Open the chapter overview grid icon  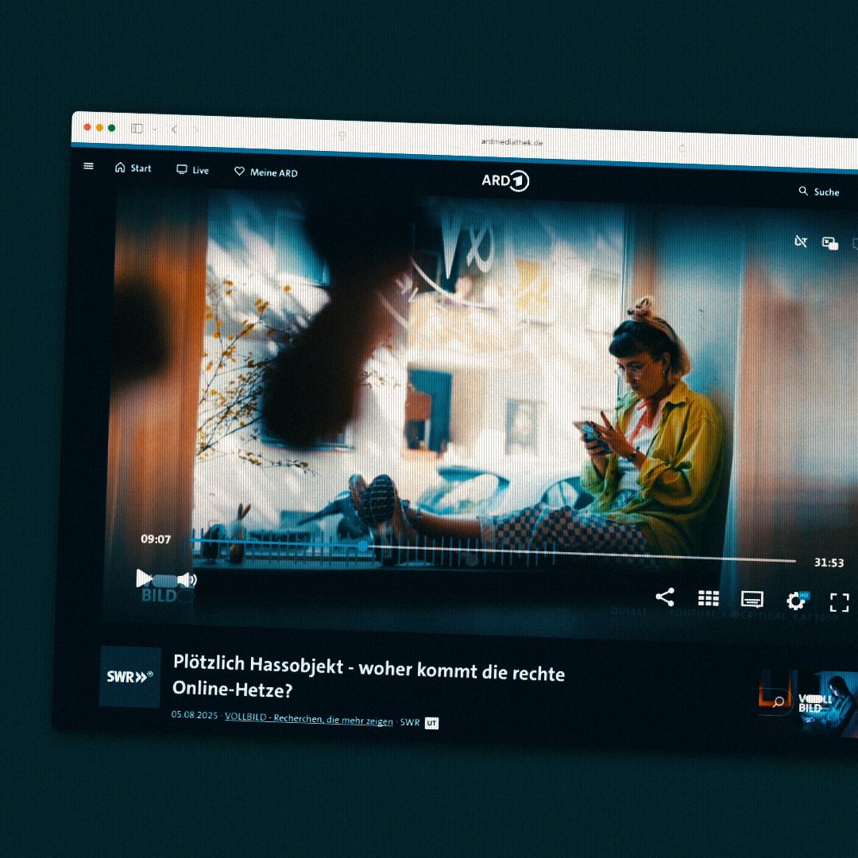click(x=709, y=598)
